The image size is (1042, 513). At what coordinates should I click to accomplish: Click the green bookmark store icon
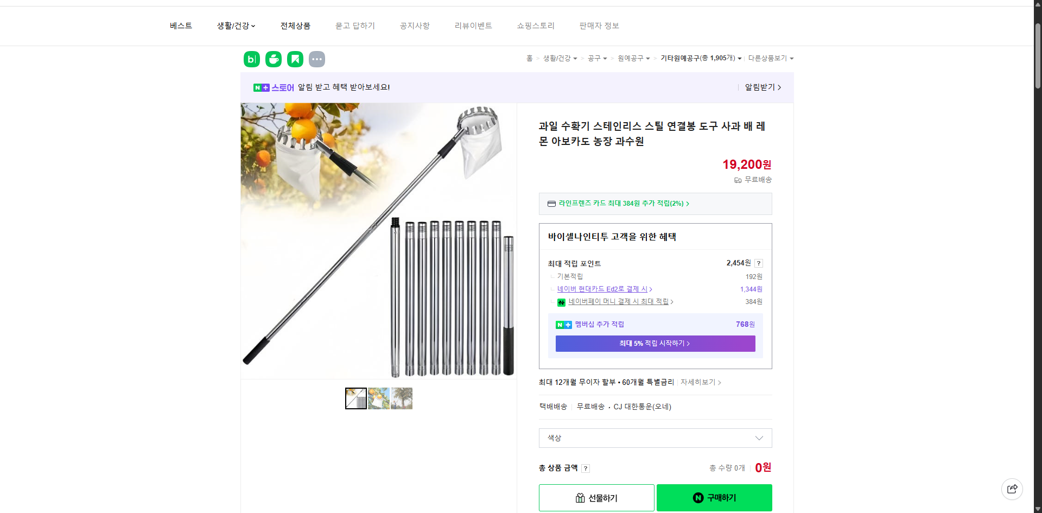click(295, 59)
